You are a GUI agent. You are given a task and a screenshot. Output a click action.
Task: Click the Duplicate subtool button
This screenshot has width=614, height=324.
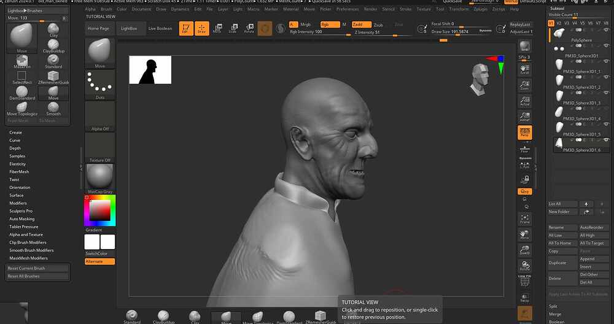click(562, 263)
